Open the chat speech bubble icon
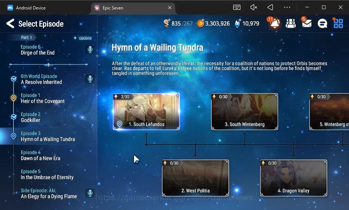This screenshot has height=210, width=349. pyautogui.click(x=322, y=24)
